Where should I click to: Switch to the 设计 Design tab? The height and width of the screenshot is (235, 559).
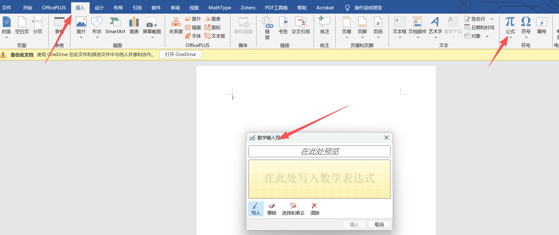pyautogui.click(x=99, y=8)
